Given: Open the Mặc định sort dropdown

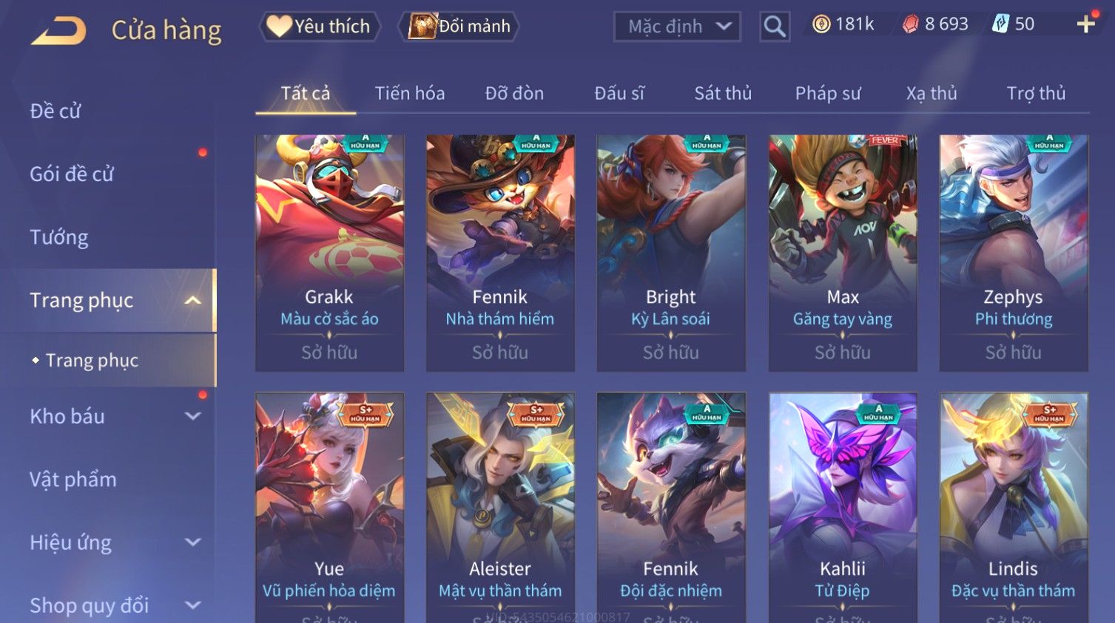Looking at the screenshot, I should (x=677, y=27).
